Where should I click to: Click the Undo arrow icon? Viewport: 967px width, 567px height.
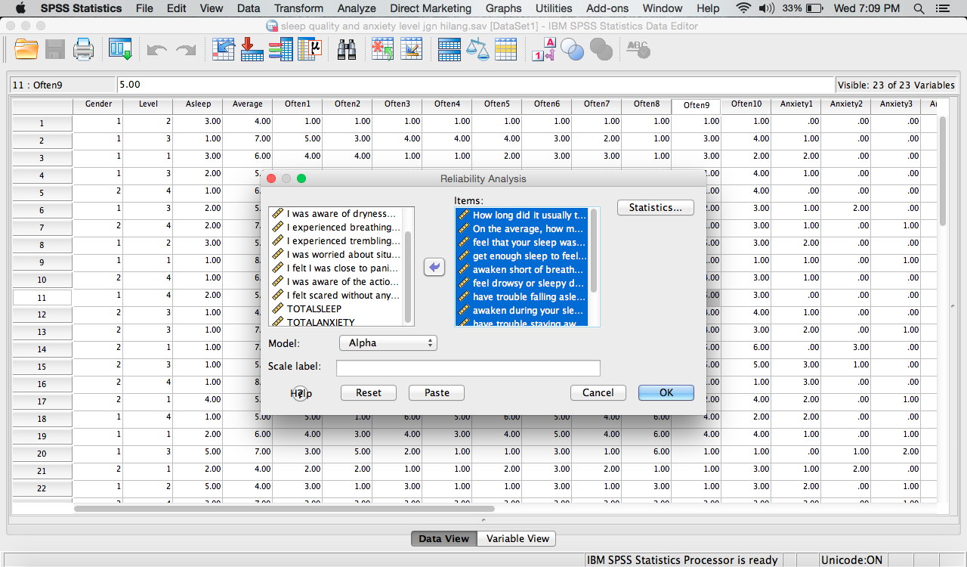click(x=157, y=50)
